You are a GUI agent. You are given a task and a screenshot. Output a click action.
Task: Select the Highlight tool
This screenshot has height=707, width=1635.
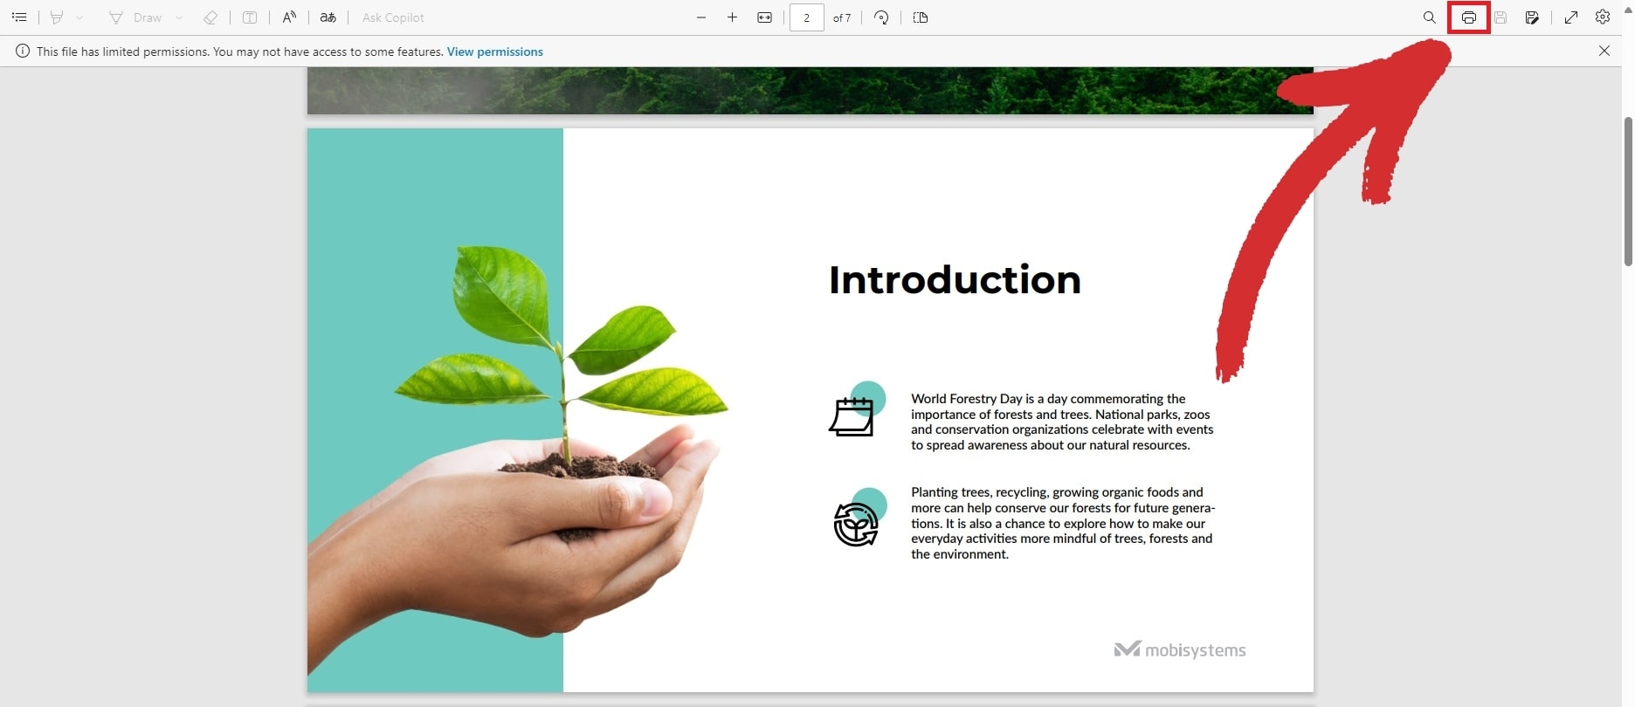[57, 17]
